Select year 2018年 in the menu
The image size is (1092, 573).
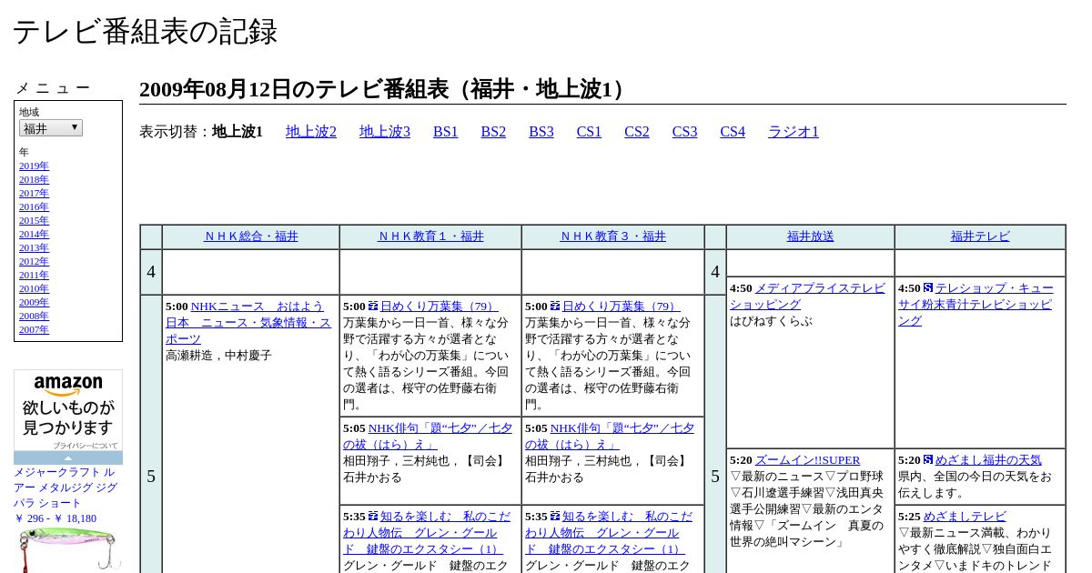[34, 180]
